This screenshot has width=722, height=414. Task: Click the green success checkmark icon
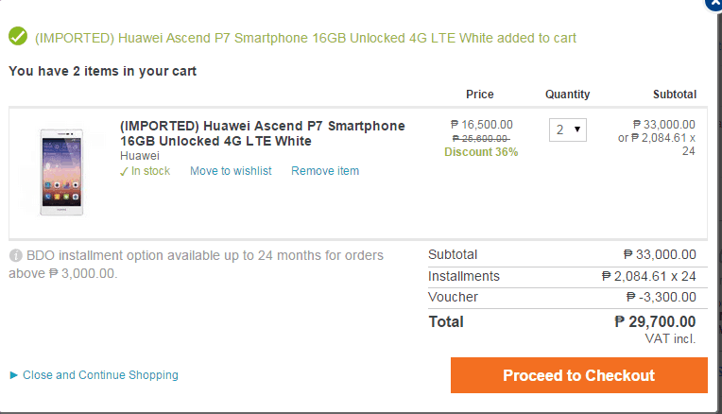tap(17, 37)
